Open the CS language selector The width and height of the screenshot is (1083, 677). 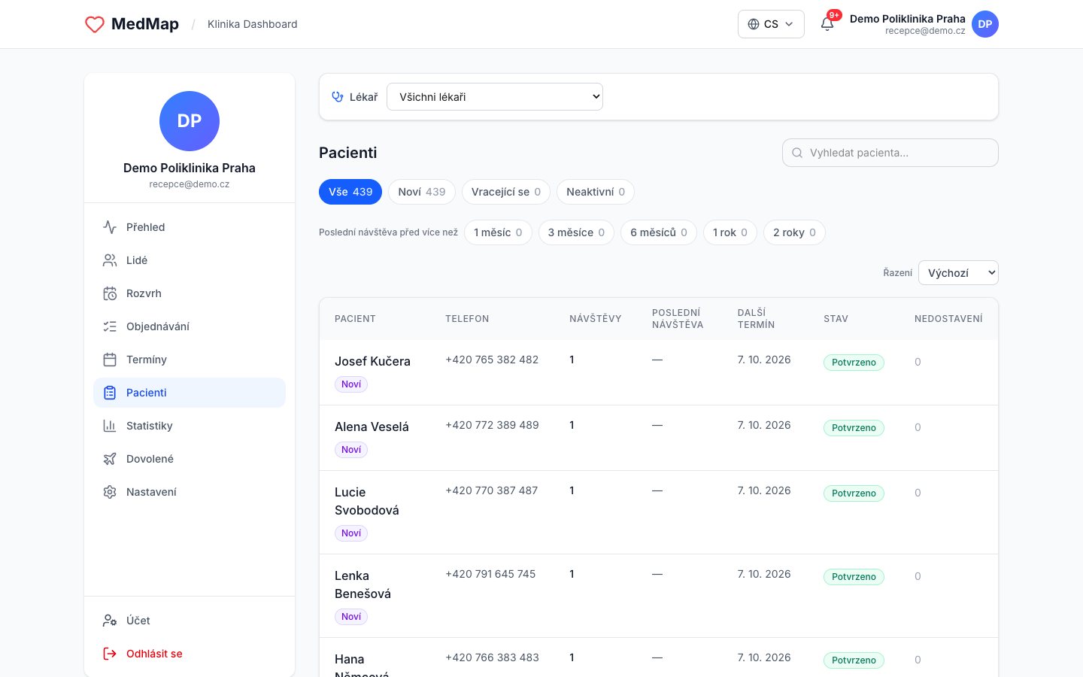point(771,24)
